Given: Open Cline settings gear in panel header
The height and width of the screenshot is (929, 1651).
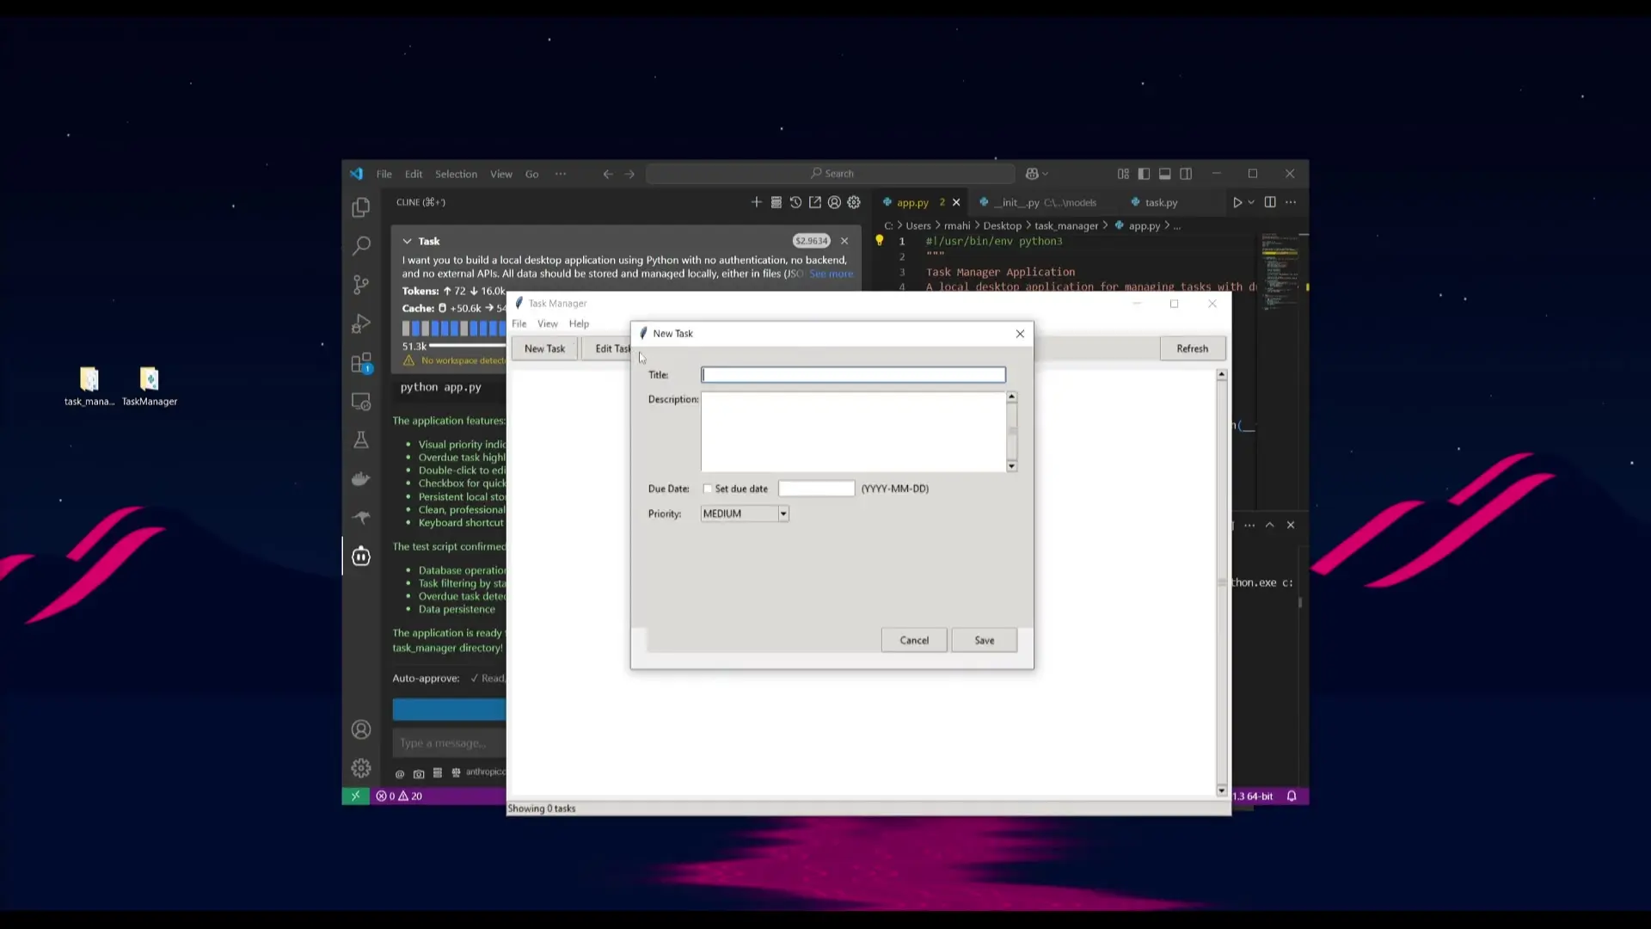Looking at the screenshot, I should [x=854, y=202].
